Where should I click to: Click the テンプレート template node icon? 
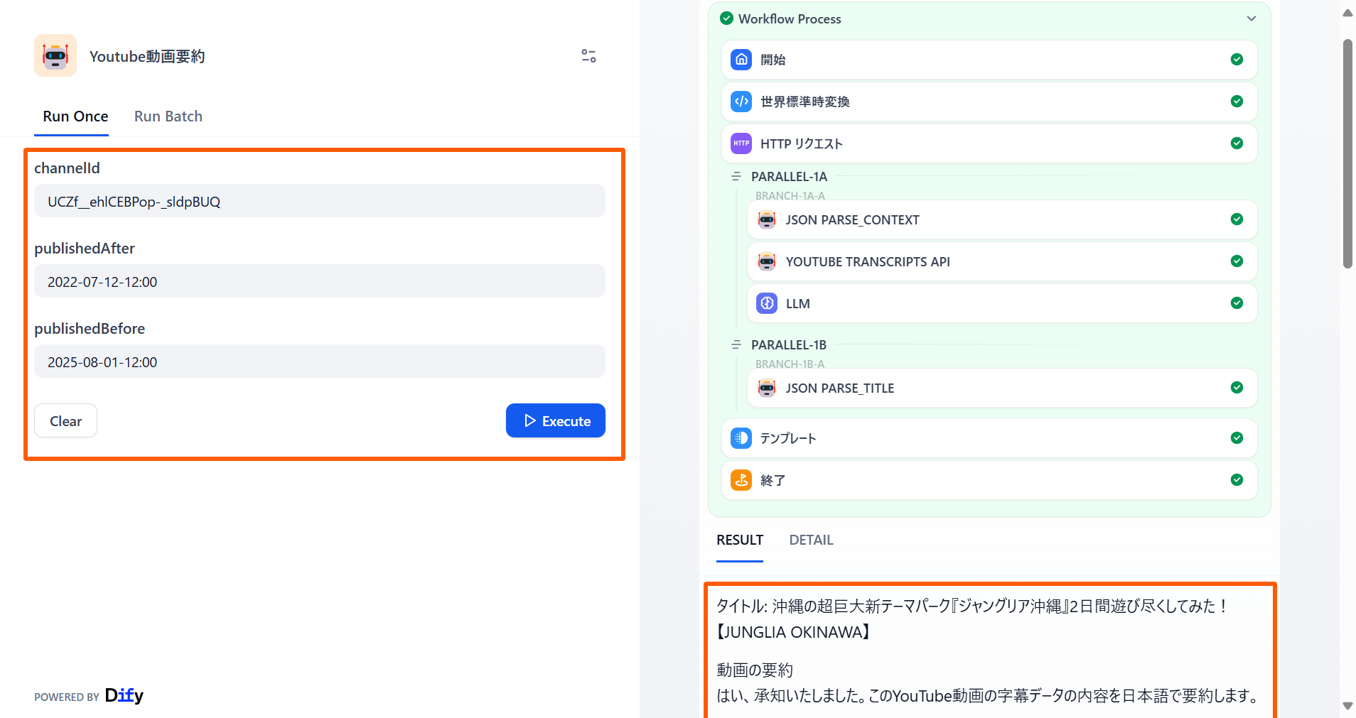[741, 438]
